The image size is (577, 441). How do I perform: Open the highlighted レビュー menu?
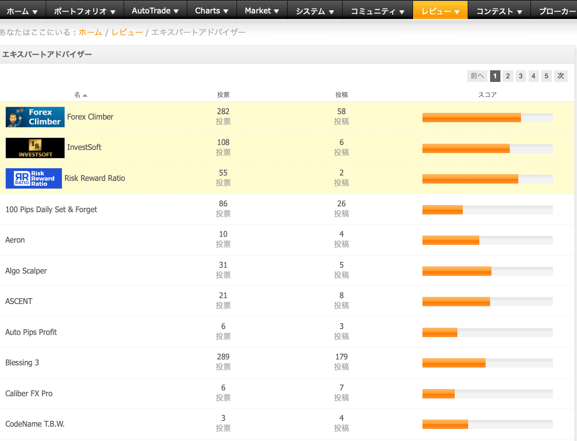point(440,11)
